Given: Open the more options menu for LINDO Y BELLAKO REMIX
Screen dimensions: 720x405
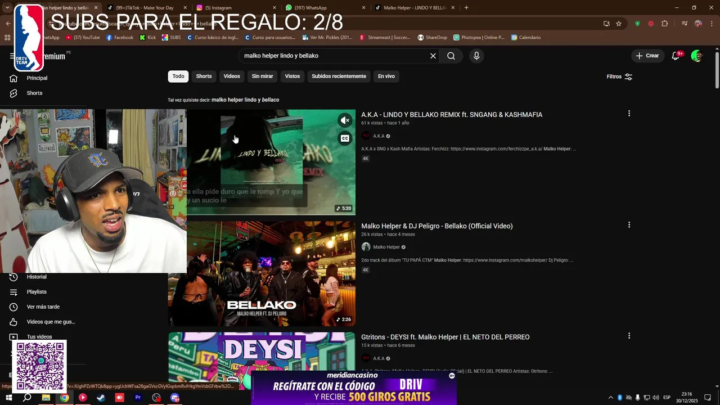Looking at the screenshot, I should [629, 114].
